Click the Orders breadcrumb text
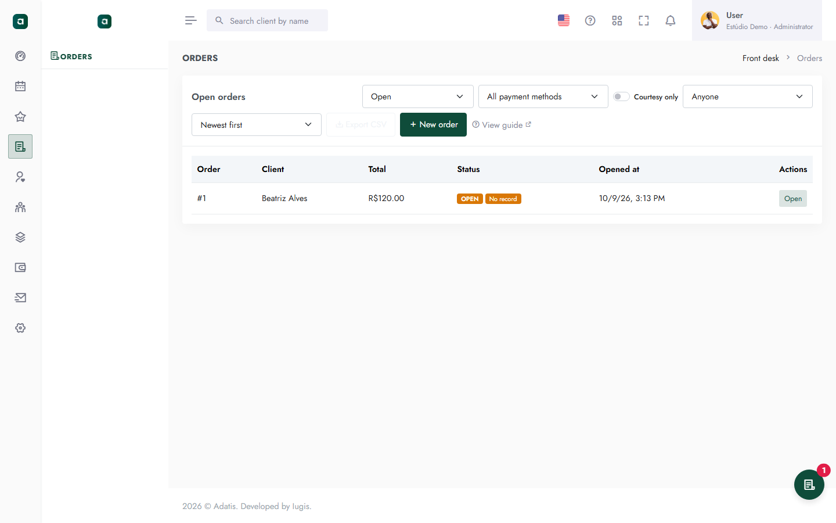836x523 pixels. click(809, 58)
